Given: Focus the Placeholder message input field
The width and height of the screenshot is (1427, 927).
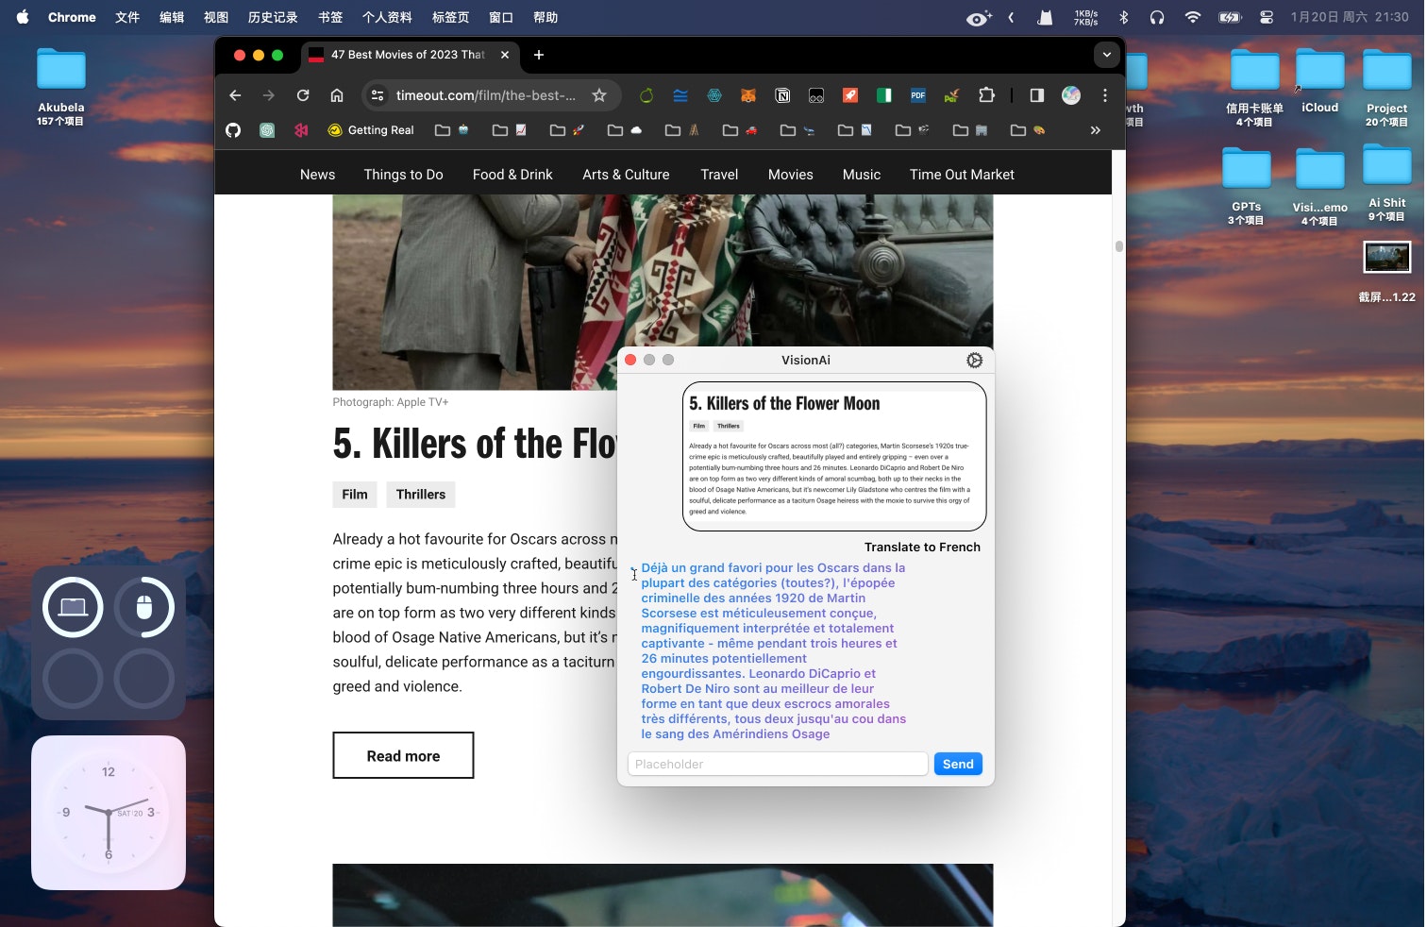Looking at the screenshot, I should click(778, 764).
